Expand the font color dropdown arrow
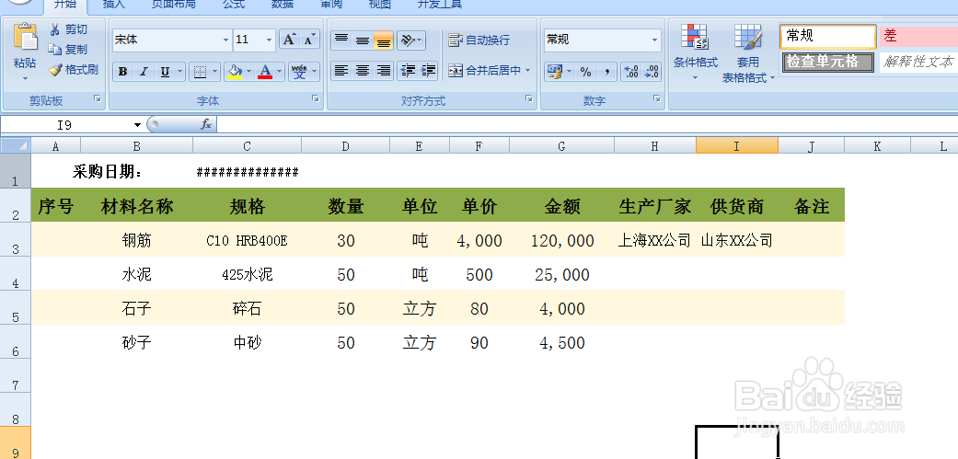This screenshot has width=958, height=459. [280, 72]
